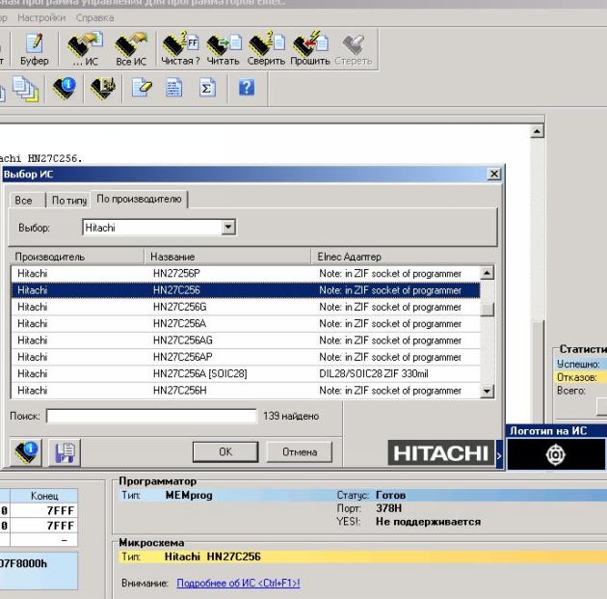Click the Прошить program chip icon
Image resolution: width=607 pixels, height=599 pixels.
[309, 48]
